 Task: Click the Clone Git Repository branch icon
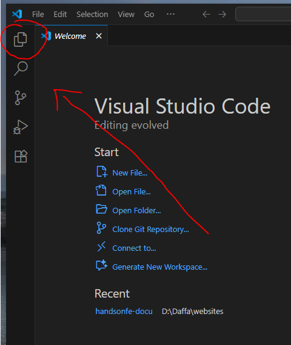101,228
